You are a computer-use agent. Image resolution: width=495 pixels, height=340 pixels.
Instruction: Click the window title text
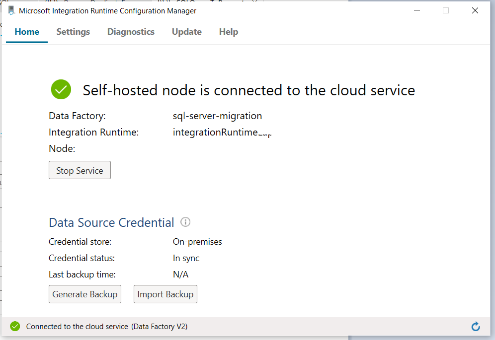click(108, 11)
